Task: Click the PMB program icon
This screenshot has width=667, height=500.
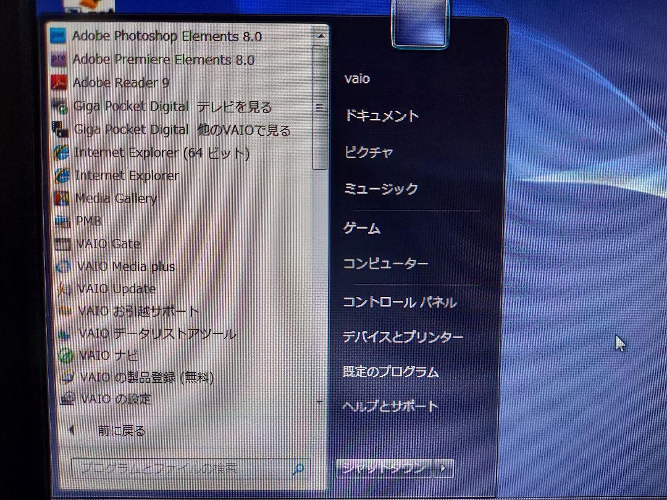Action: [62, 221]
